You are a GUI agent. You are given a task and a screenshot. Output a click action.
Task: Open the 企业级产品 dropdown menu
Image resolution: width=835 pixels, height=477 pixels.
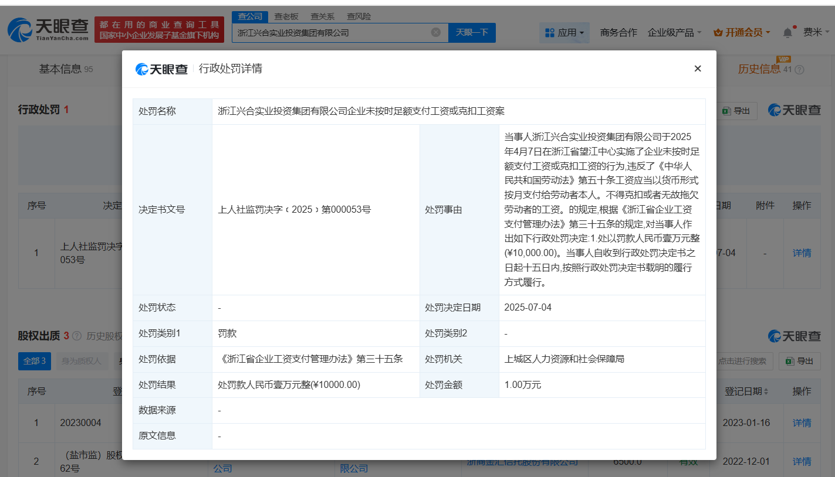click(674, 33)
